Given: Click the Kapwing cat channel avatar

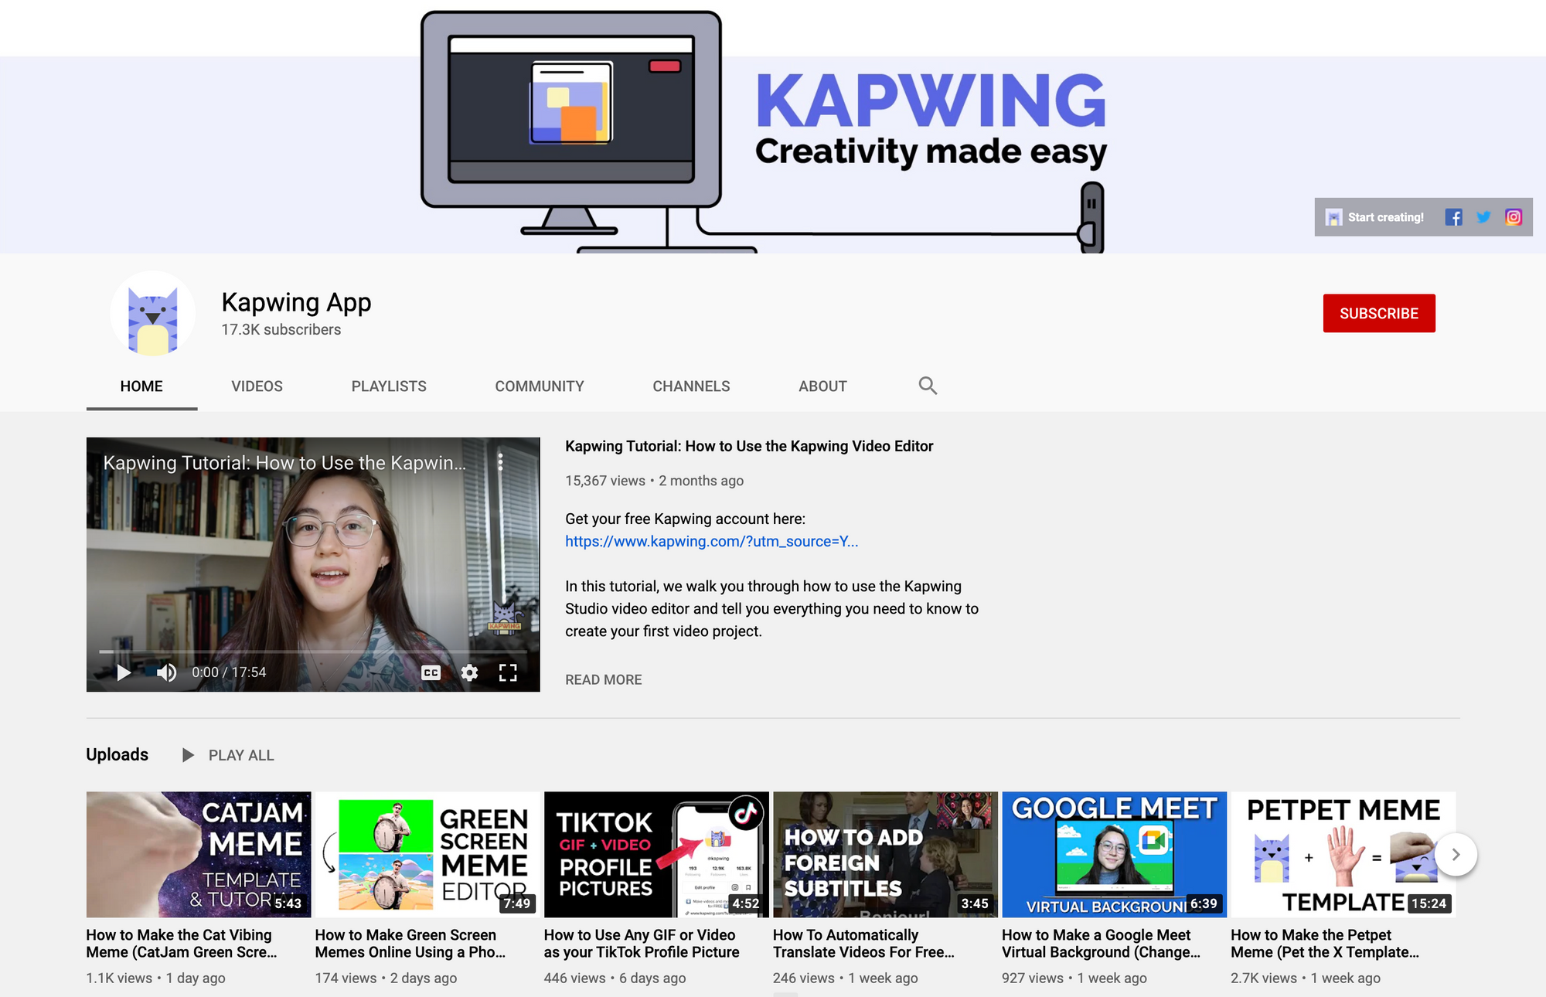Looking at the screenshot, I should (x=153, y=314).
